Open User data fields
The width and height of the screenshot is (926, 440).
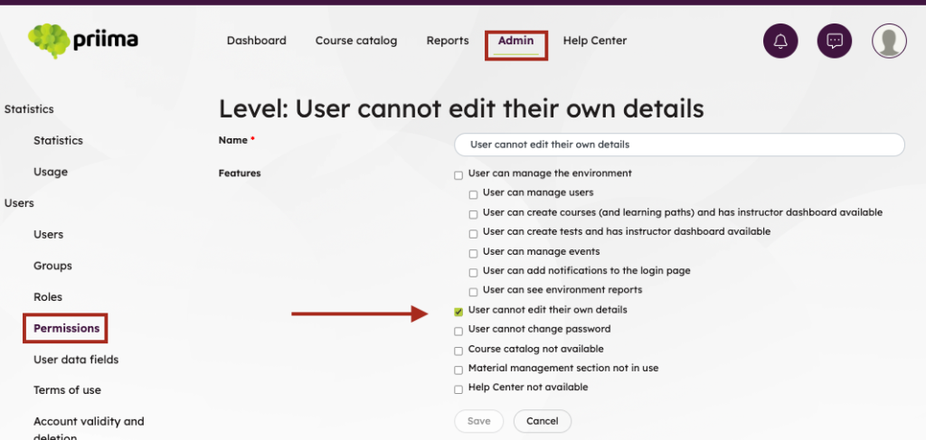tap(76, 360)
